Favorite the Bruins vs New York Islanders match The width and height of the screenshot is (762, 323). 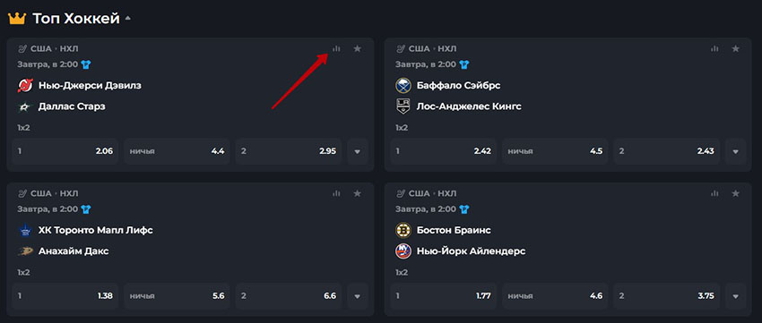(x=735, y=193)
